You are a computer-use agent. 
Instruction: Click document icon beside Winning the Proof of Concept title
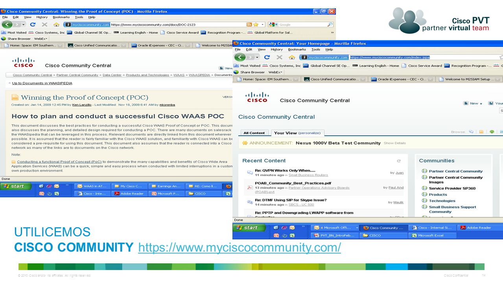15,97
